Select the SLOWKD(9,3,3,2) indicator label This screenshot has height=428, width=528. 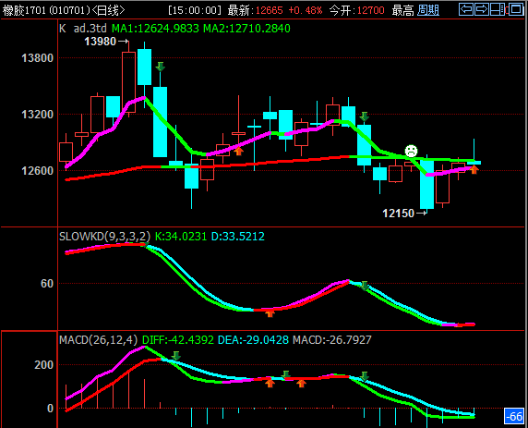[104, 236]
